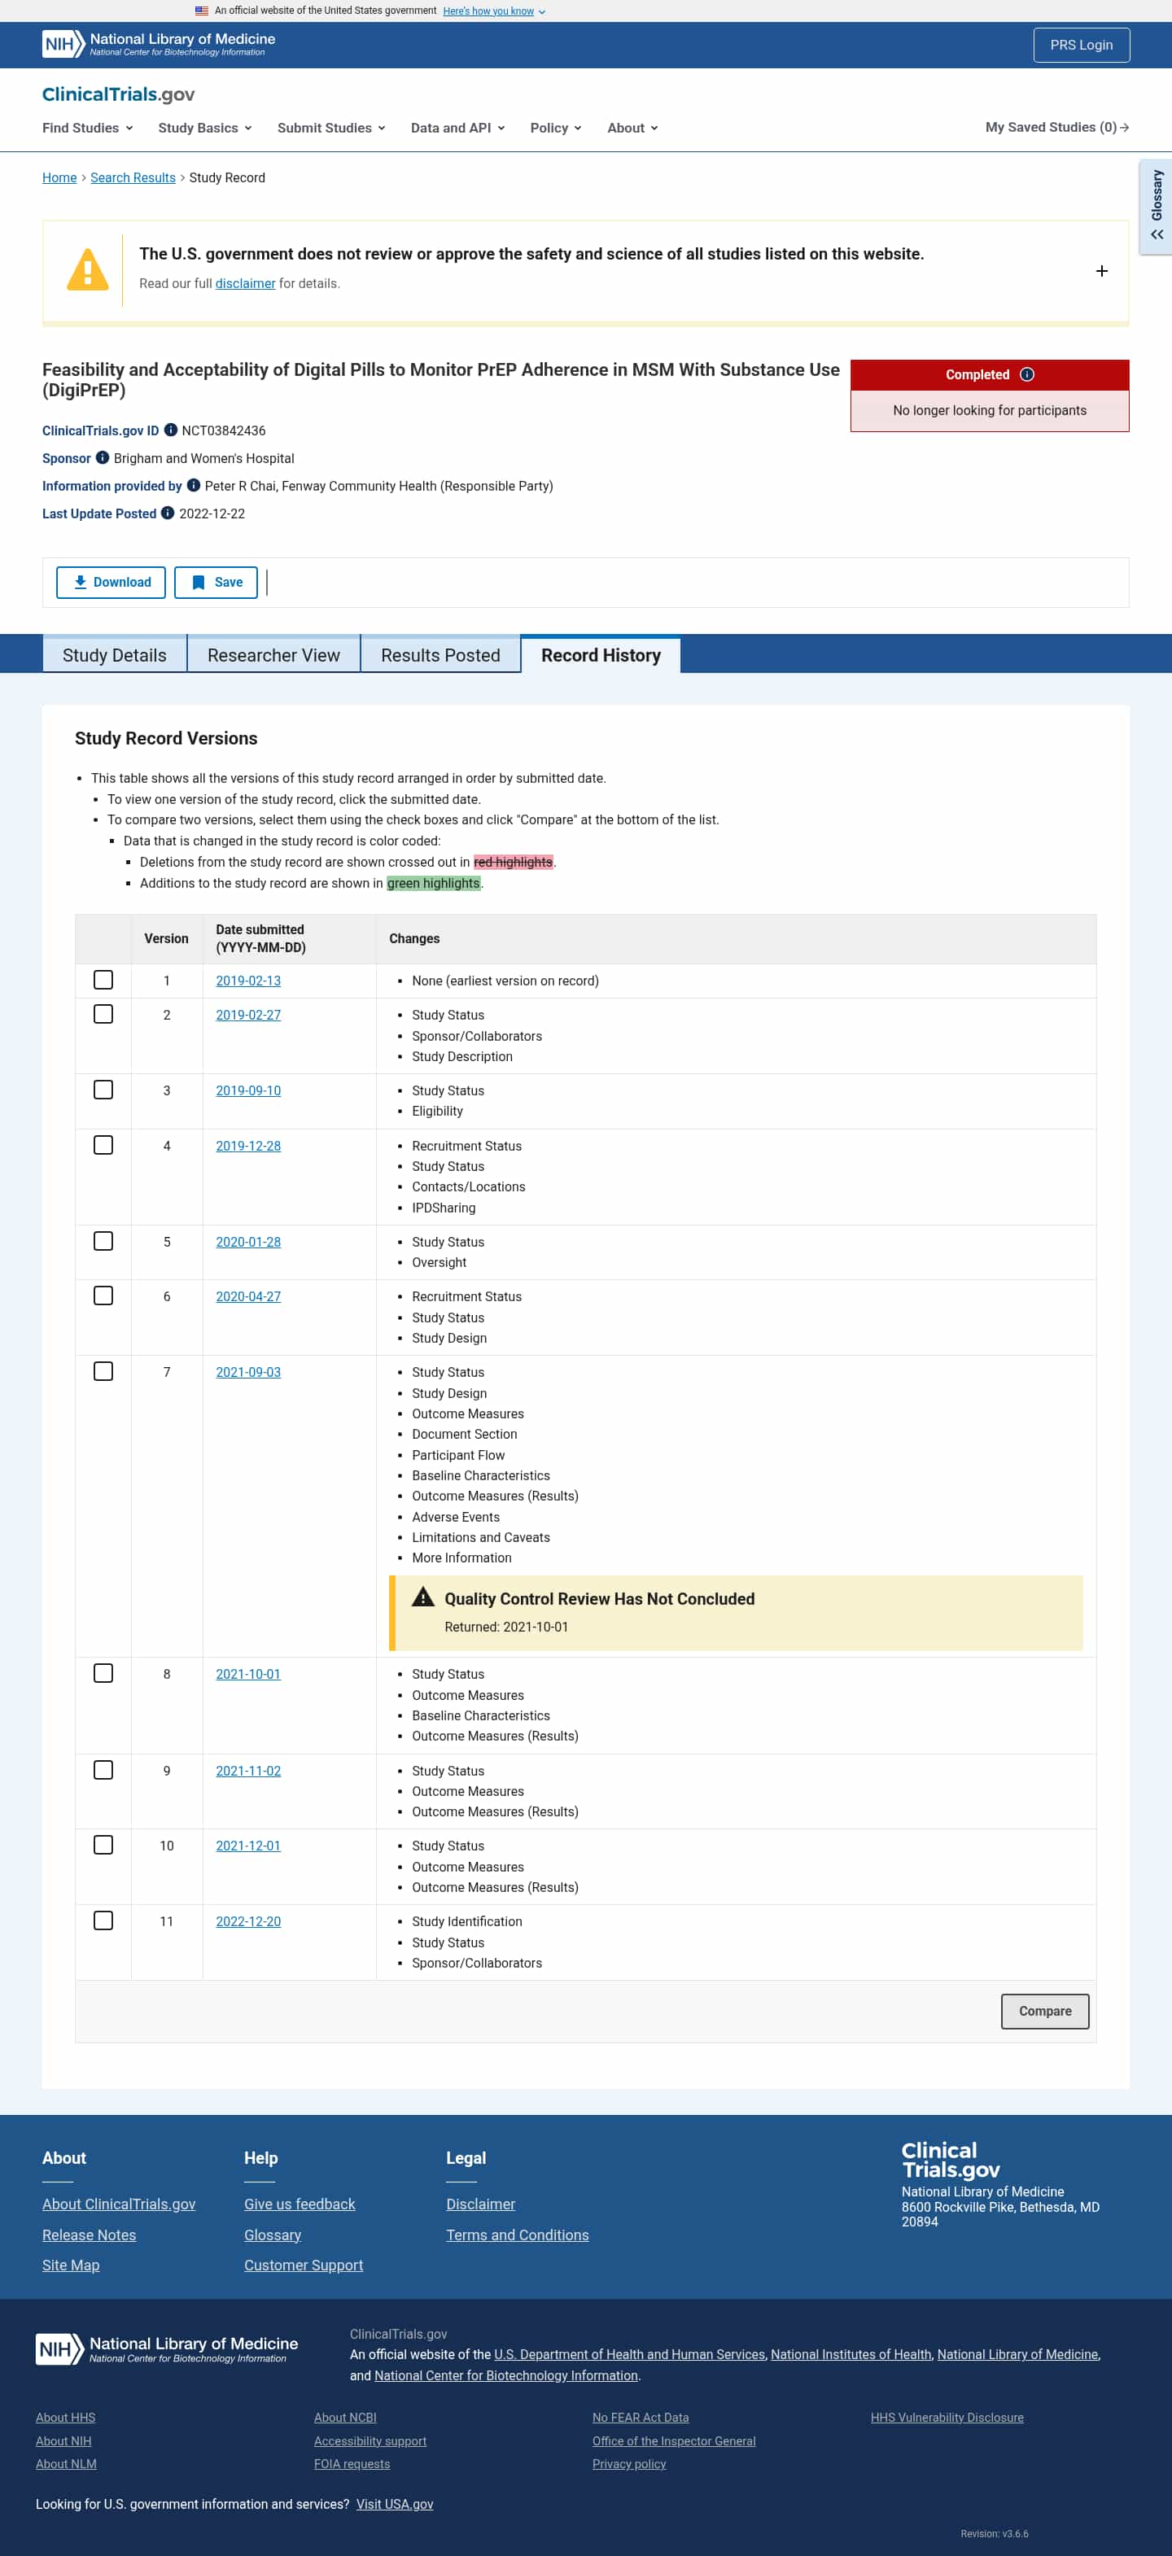Click info icon beside Sponsor label

(x=103, y=458)
